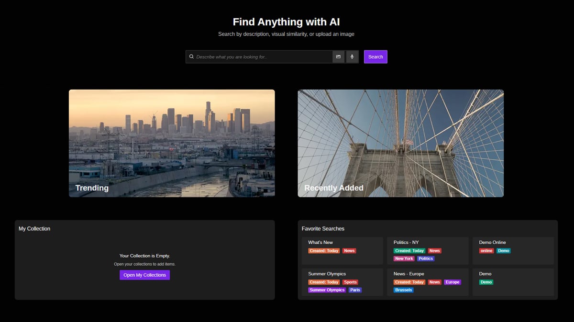Open the Demo Online favorite search
Viewport: 574px width, 322px height.
pos(492,242)
